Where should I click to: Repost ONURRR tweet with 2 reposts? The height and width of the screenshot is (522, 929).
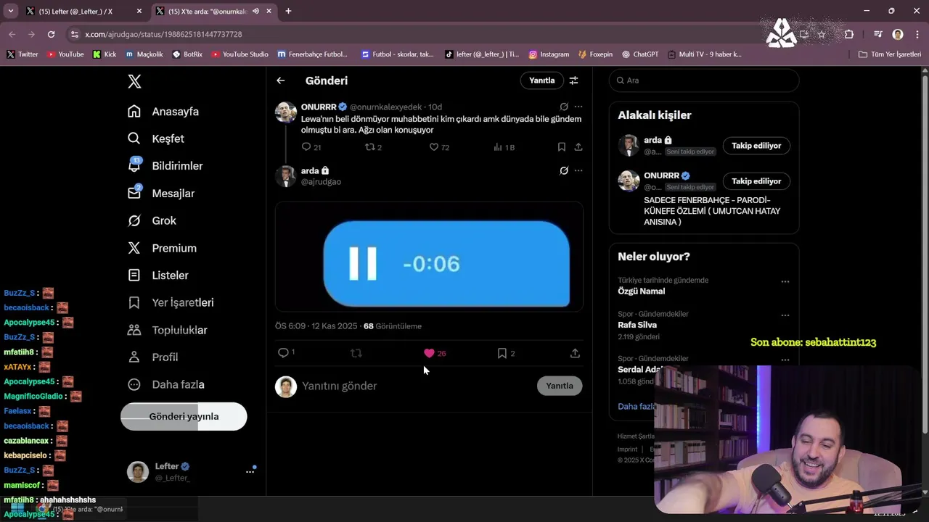click(x=373, y=147)
